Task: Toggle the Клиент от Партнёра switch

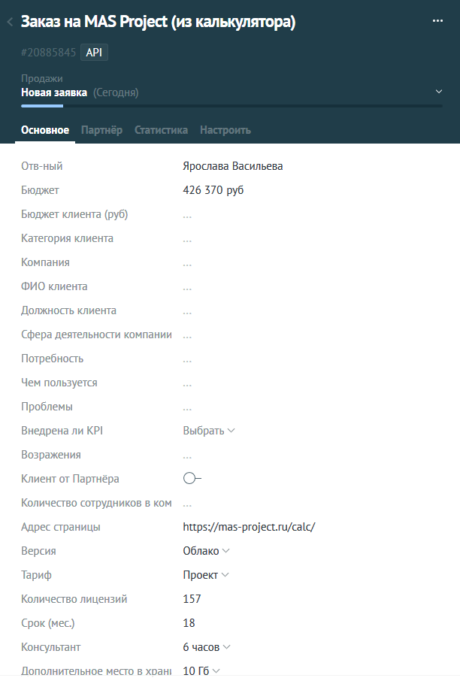Action: click(192, 479)
